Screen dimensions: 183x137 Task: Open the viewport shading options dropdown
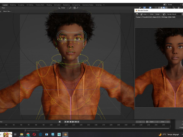(x=169, y=8)
